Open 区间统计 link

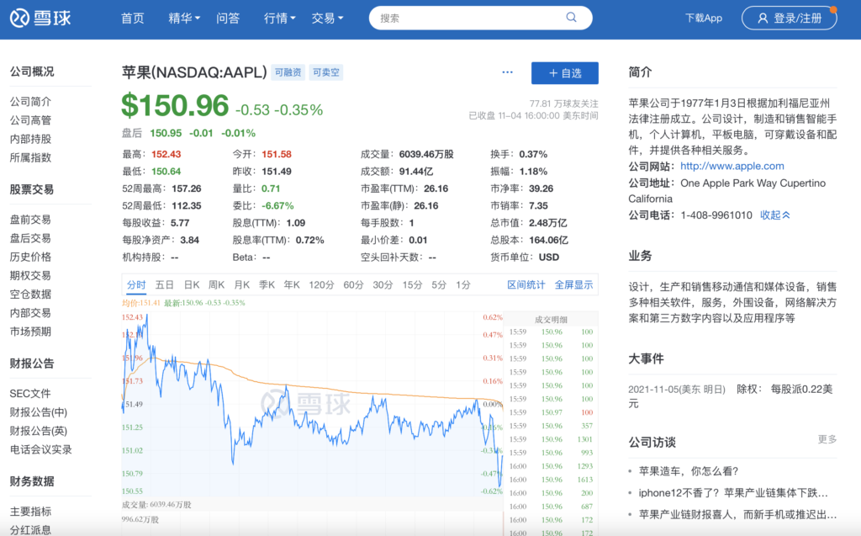tap(526, 284)
